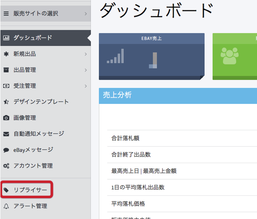Click the tag icon beside リプライサー

point(6,190)
